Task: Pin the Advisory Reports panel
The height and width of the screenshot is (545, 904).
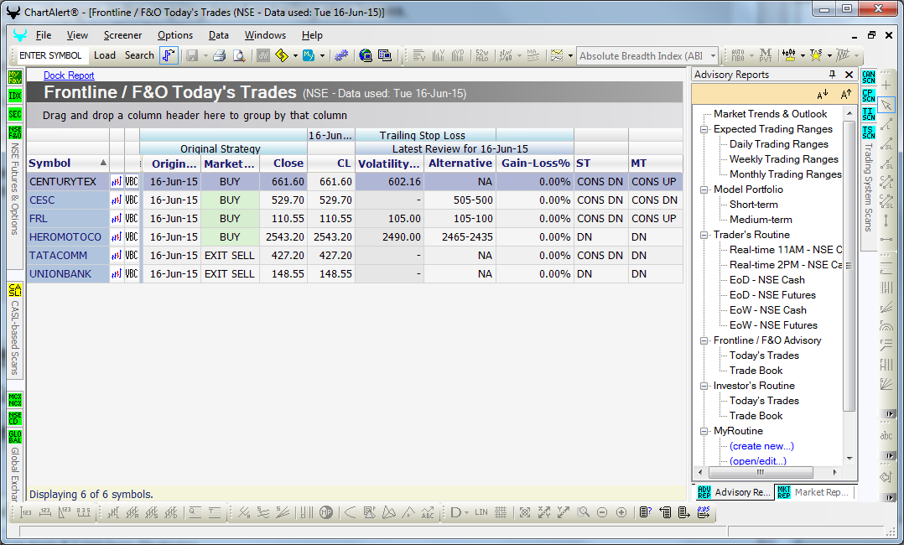Action: [832, 75]
